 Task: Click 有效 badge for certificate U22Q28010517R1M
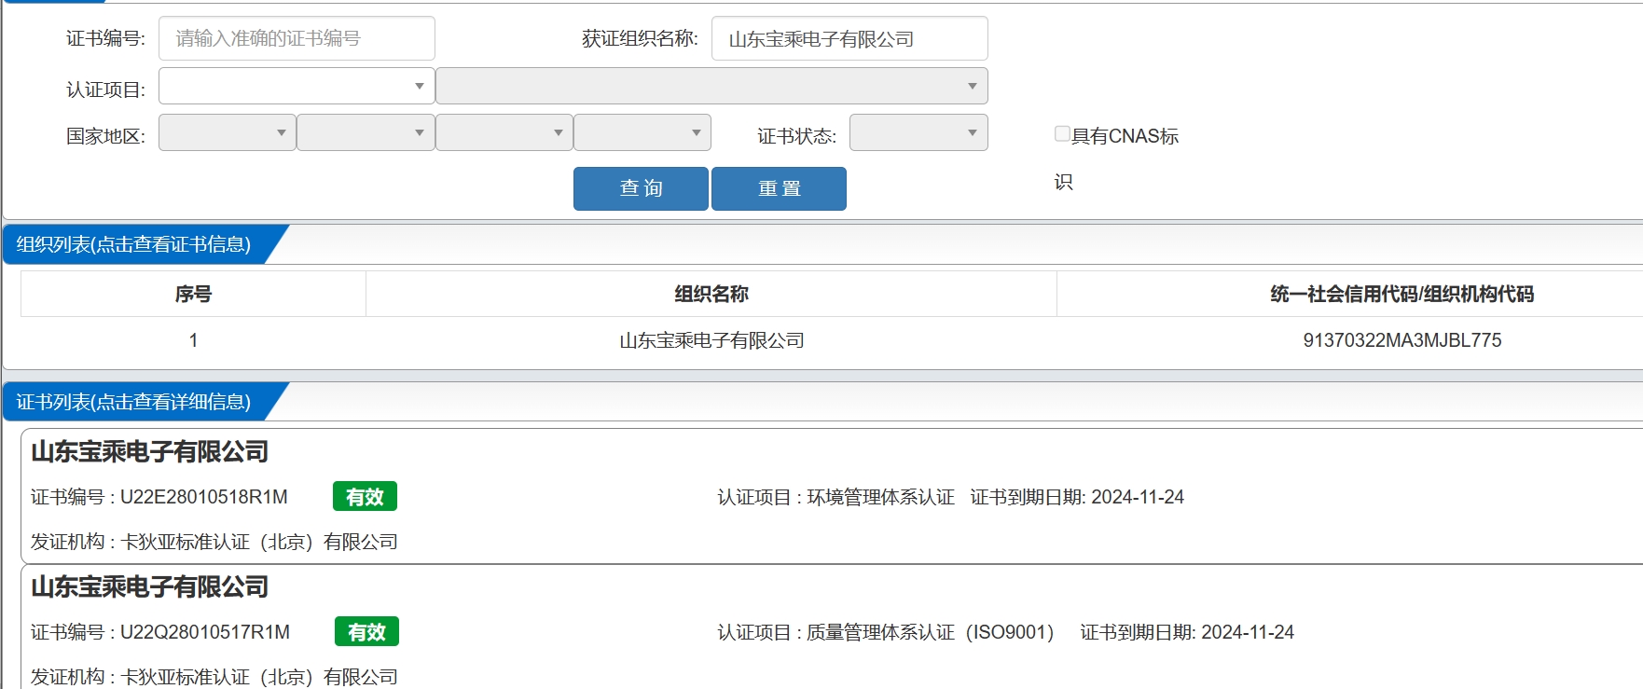[x=366, y=632]
